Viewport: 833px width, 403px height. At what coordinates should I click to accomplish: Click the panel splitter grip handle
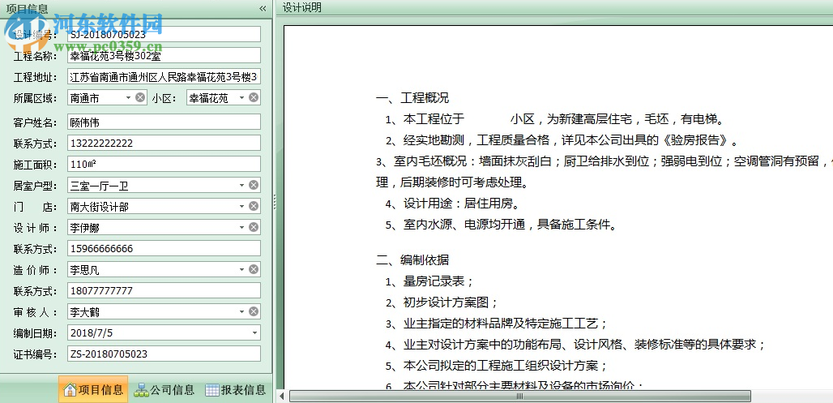(x=275, y=202)
